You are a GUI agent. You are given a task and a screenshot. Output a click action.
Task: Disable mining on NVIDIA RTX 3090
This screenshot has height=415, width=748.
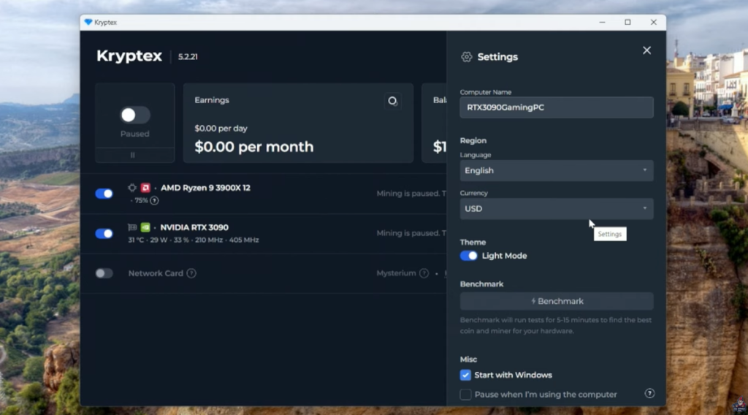[104, 233]
